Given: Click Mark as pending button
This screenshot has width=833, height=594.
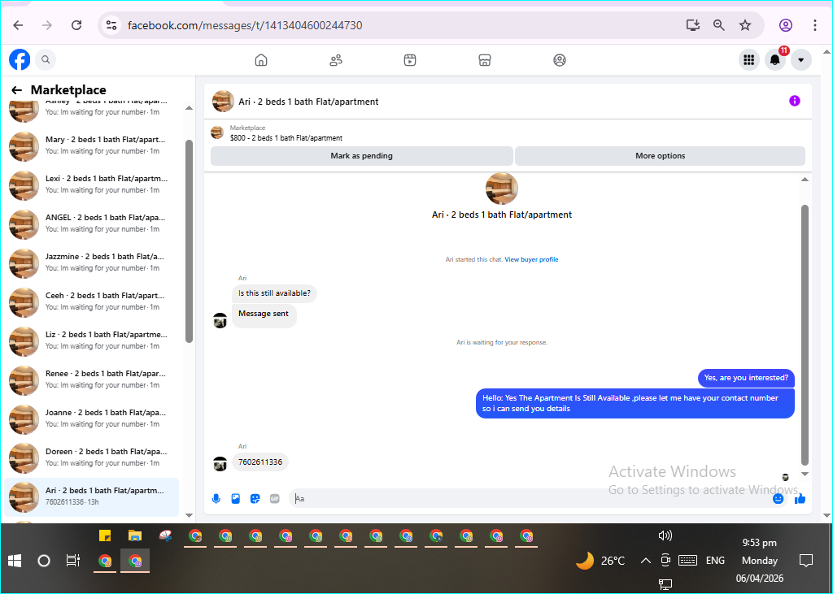Looking at the screenshot, I should (362, 156).
